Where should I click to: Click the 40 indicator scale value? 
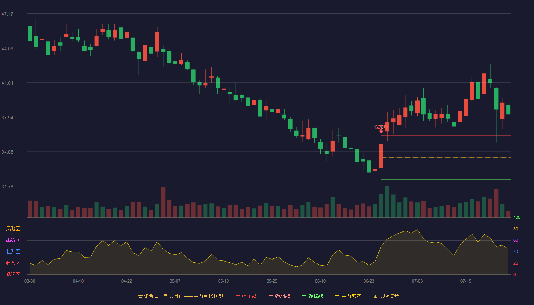point(516,252)
